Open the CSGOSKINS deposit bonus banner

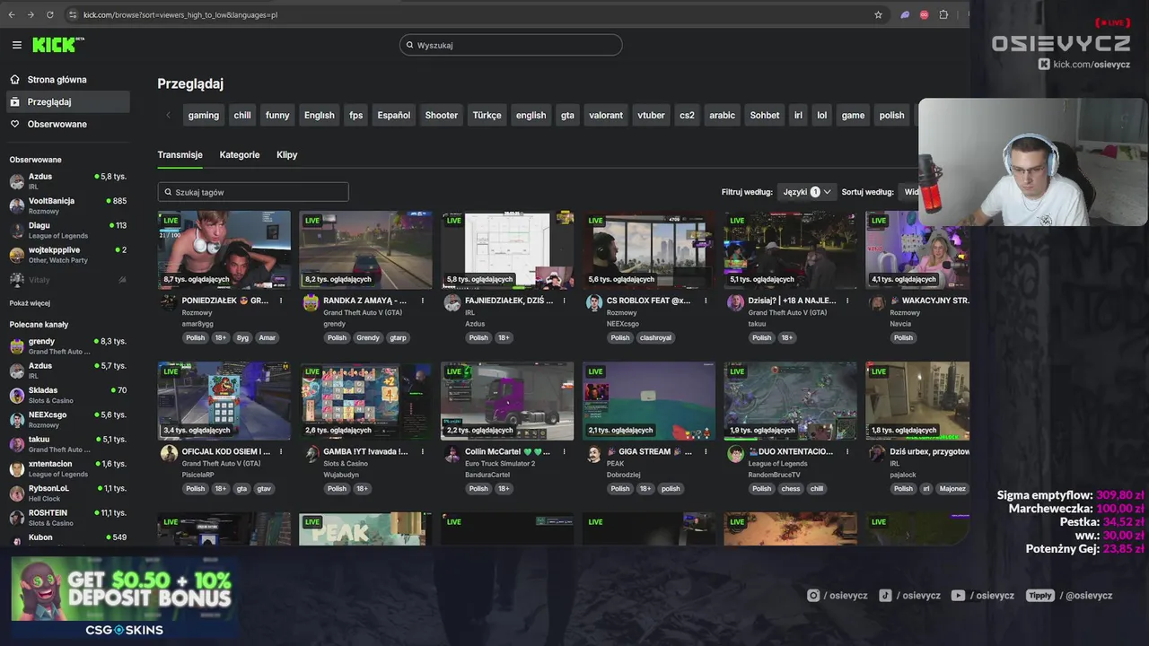[124, 598]
